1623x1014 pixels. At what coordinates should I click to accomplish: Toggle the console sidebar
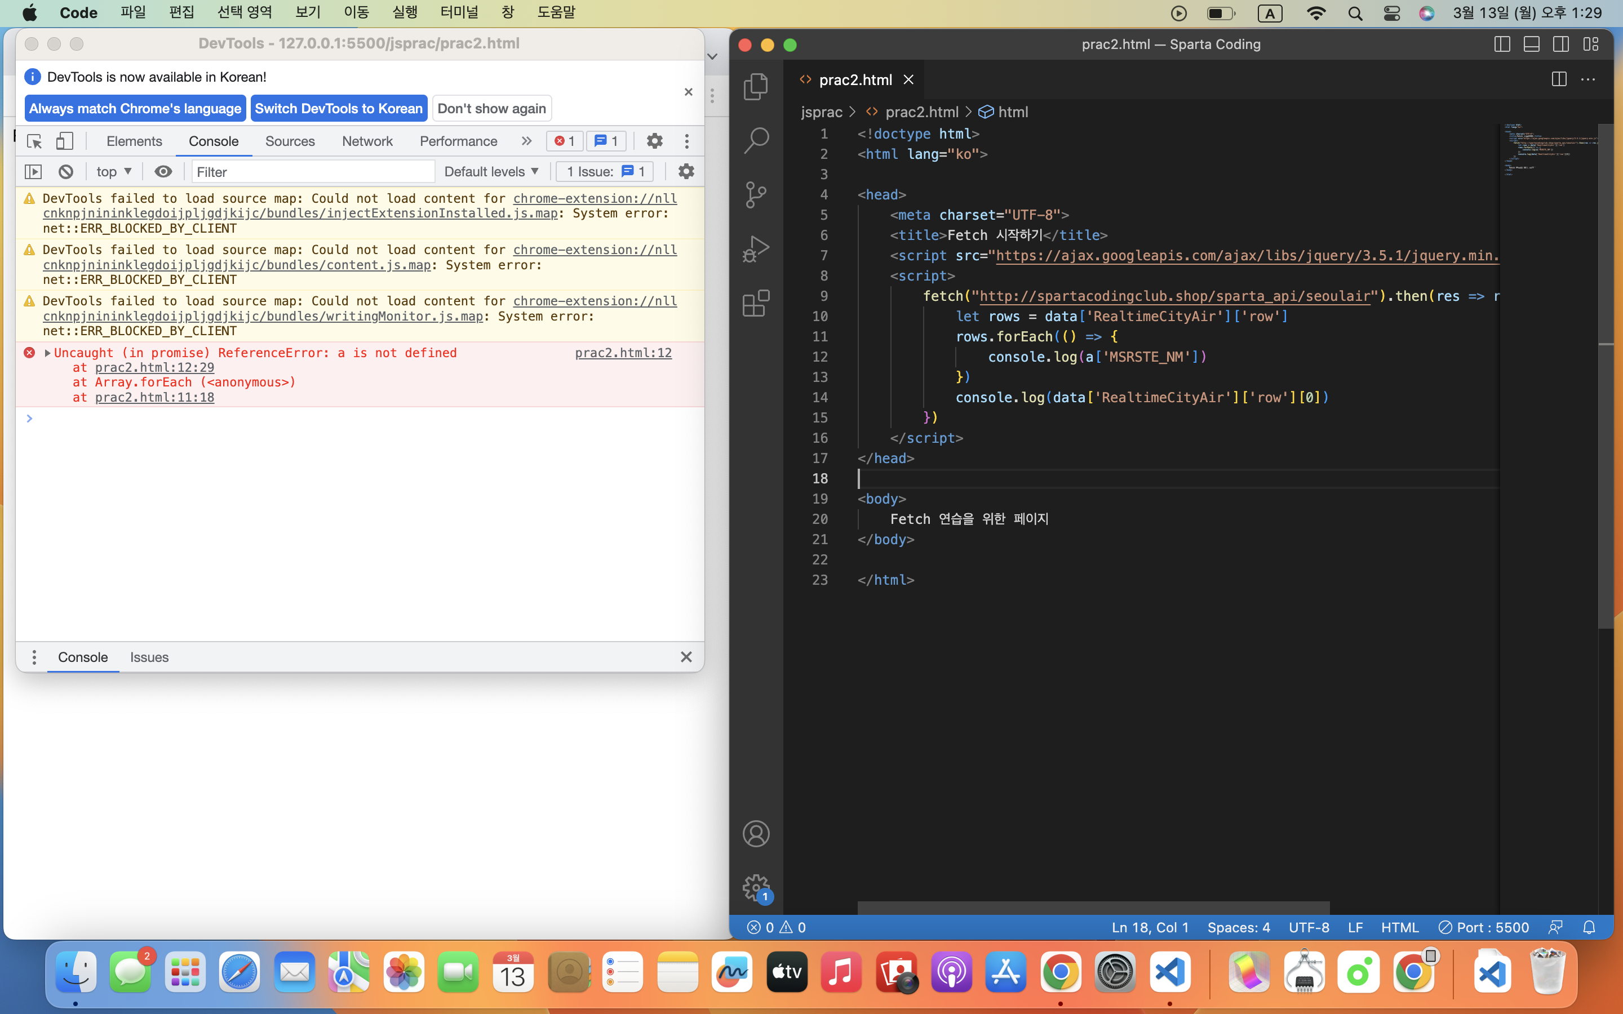(x=33, y=172)
